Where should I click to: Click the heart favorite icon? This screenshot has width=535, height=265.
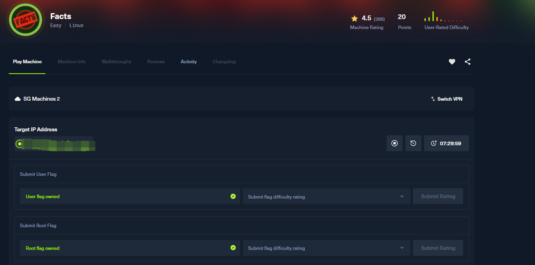coord(452,62)
